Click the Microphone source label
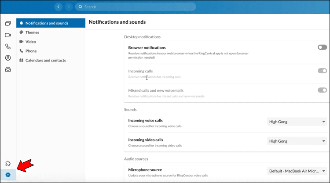 (x=145, y=170)
